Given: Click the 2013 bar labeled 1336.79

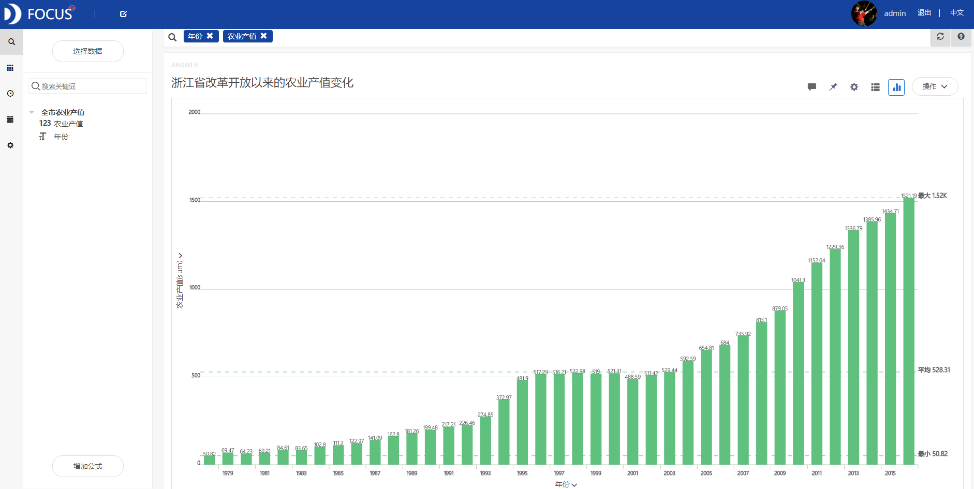Looking at the screenshot, I should (x=853, y=348).
